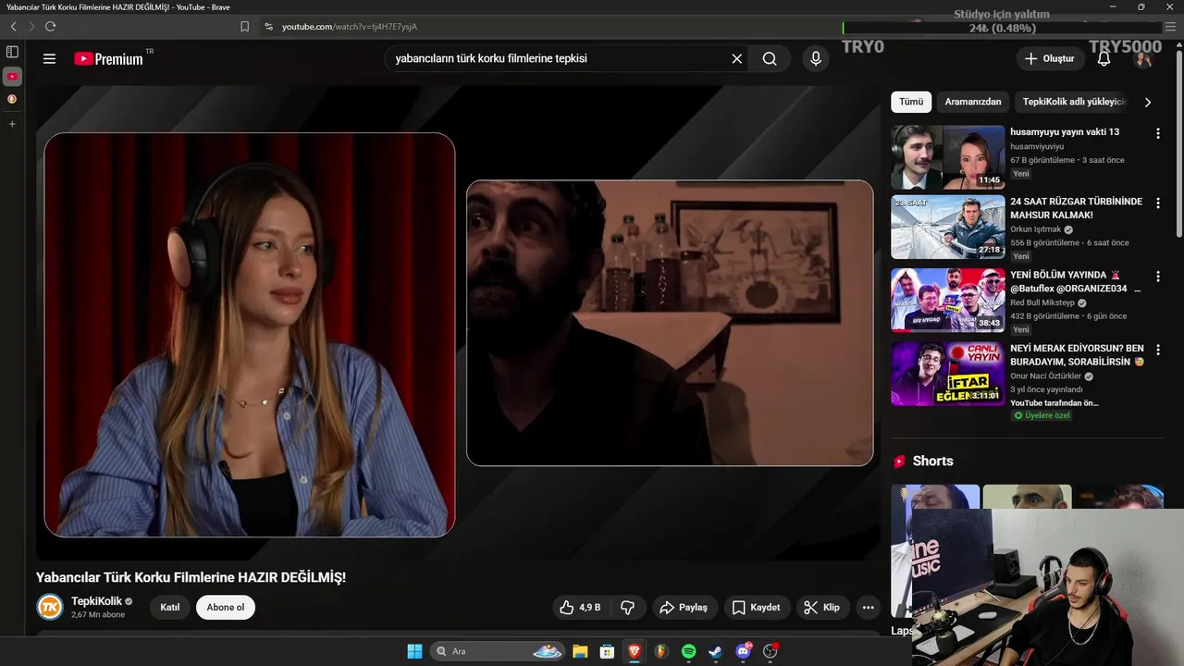Open the second Shorts thumbnail
1184x666 pixels.
click(1027, 496)
